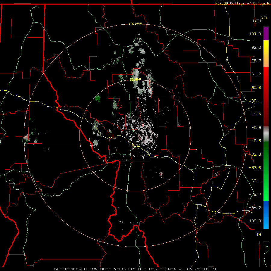Click the green segment of the color bar
The height and width of the screenshot is (271, 271).
pos(266,171)
